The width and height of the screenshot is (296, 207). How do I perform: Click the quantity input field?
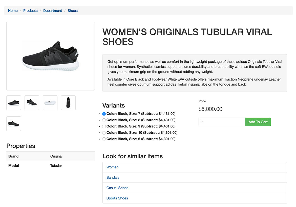tap(222, 122)
